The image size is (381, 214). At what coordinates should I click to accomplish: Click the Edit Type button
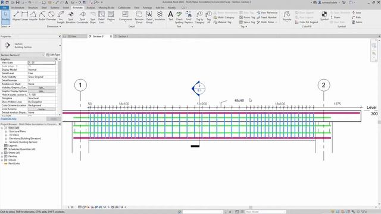point(53,55)
